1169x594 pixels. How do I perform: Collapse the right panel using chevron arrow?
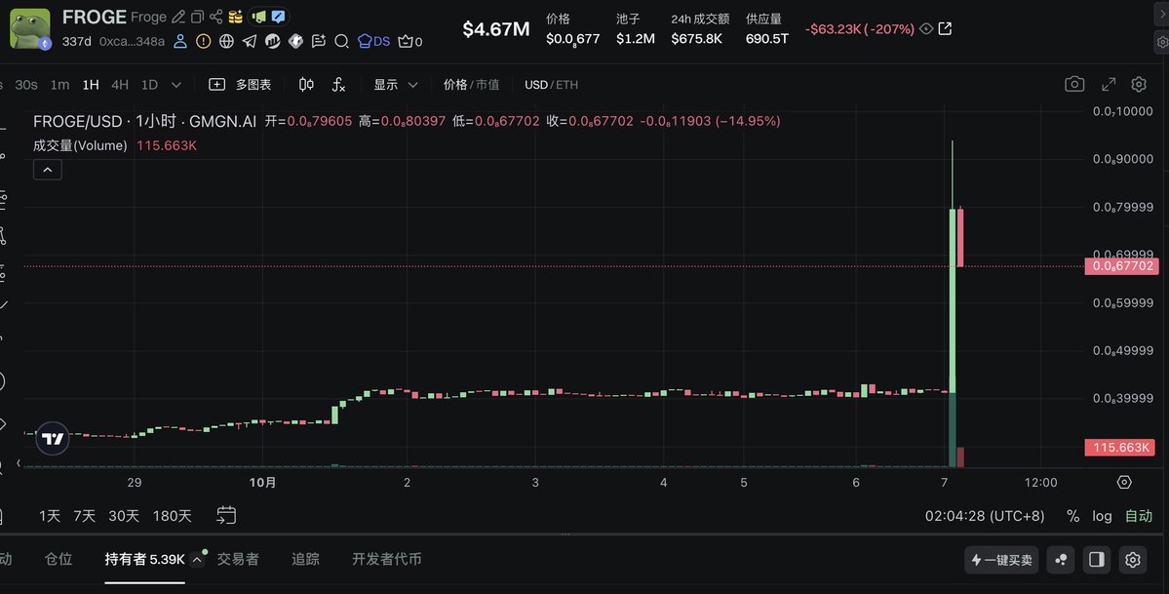(x=1161, y=15)
